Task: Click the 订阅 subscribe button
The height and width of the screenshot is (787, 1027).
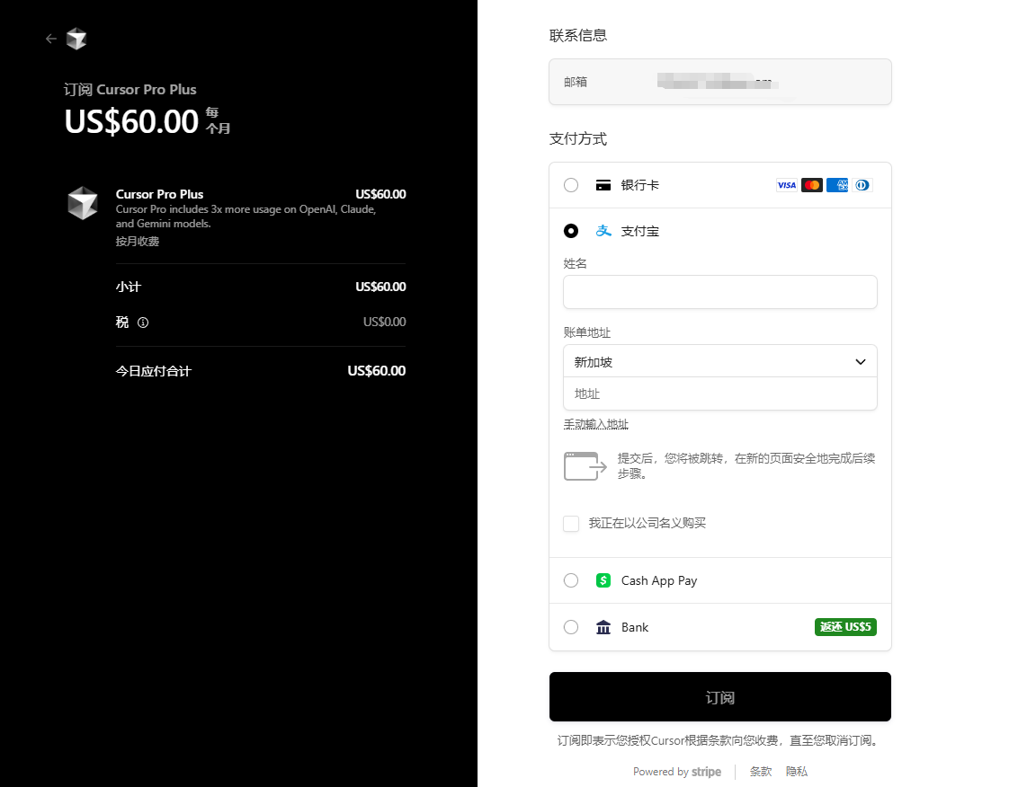Action: [719, 697]
